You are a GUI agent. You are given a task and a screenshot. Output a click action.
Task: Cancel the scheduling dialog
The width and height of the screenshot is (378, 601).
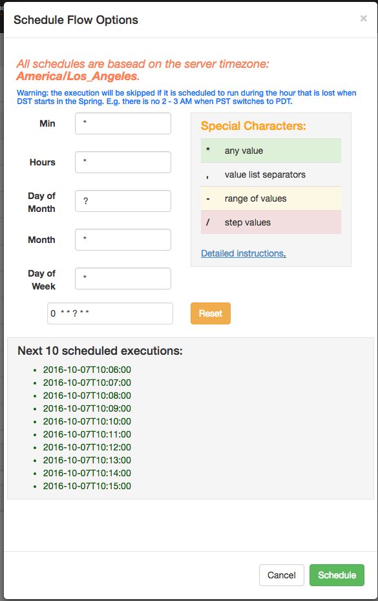pos(281,575)
